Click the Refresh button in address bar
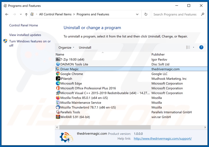 click(146, 15)
